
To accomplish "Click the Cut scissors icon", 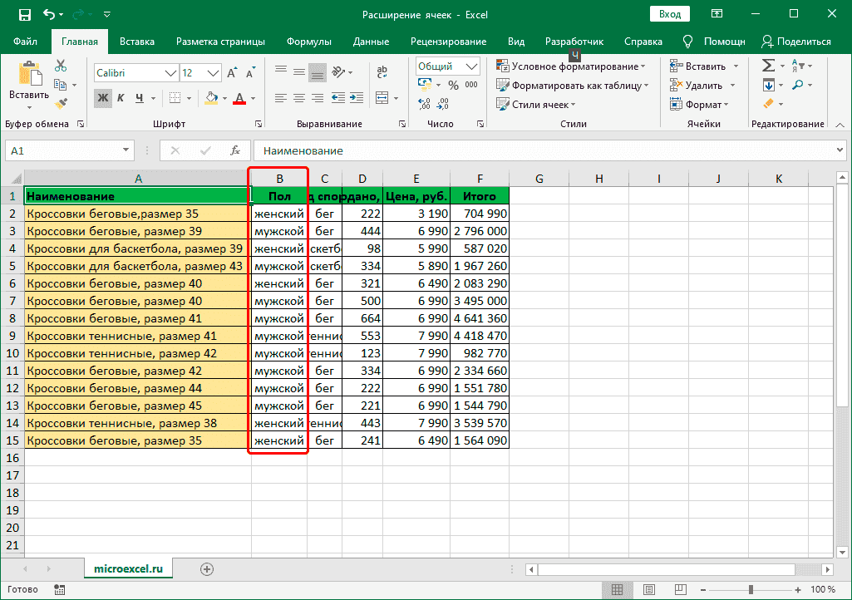I will (61, 66).
